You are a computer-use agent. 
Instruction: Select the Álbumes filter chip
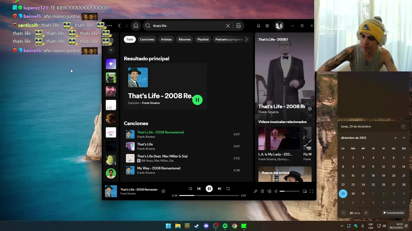[x=184, y=39]
